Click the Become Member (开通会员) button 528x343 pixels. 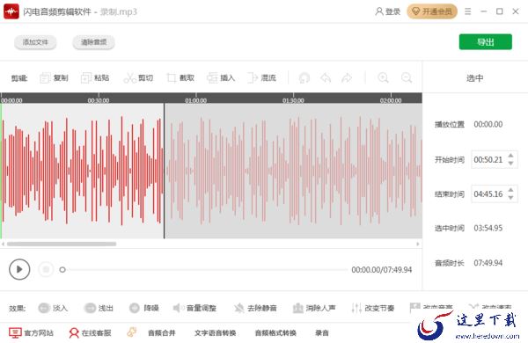coord(432,11)
